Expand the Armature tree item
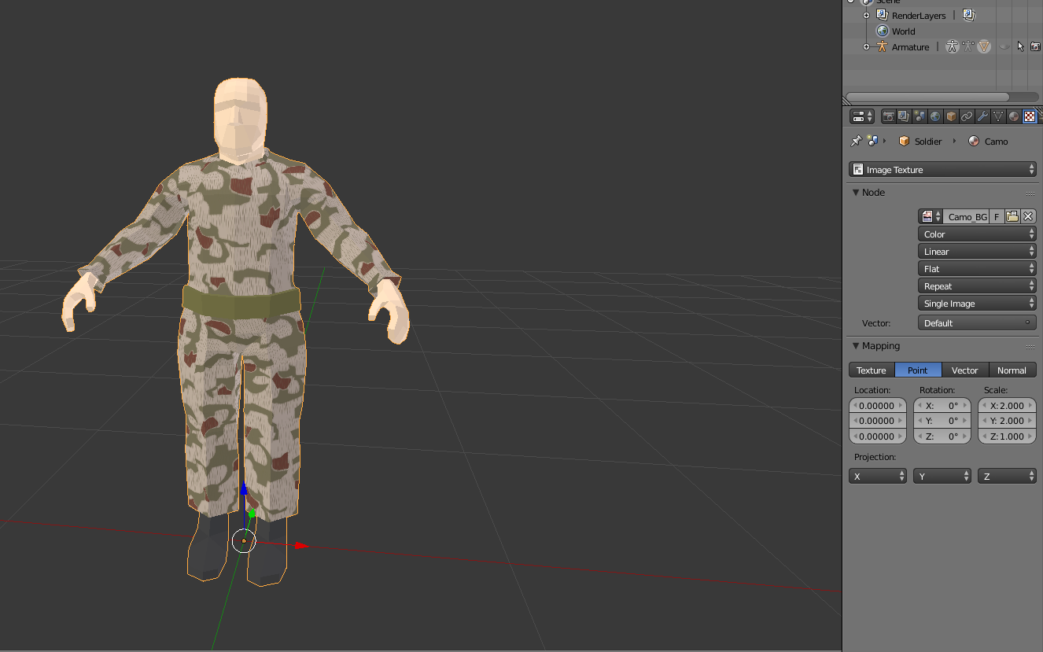The height and width of the screenshot is (652, 1043). (866, 47)
